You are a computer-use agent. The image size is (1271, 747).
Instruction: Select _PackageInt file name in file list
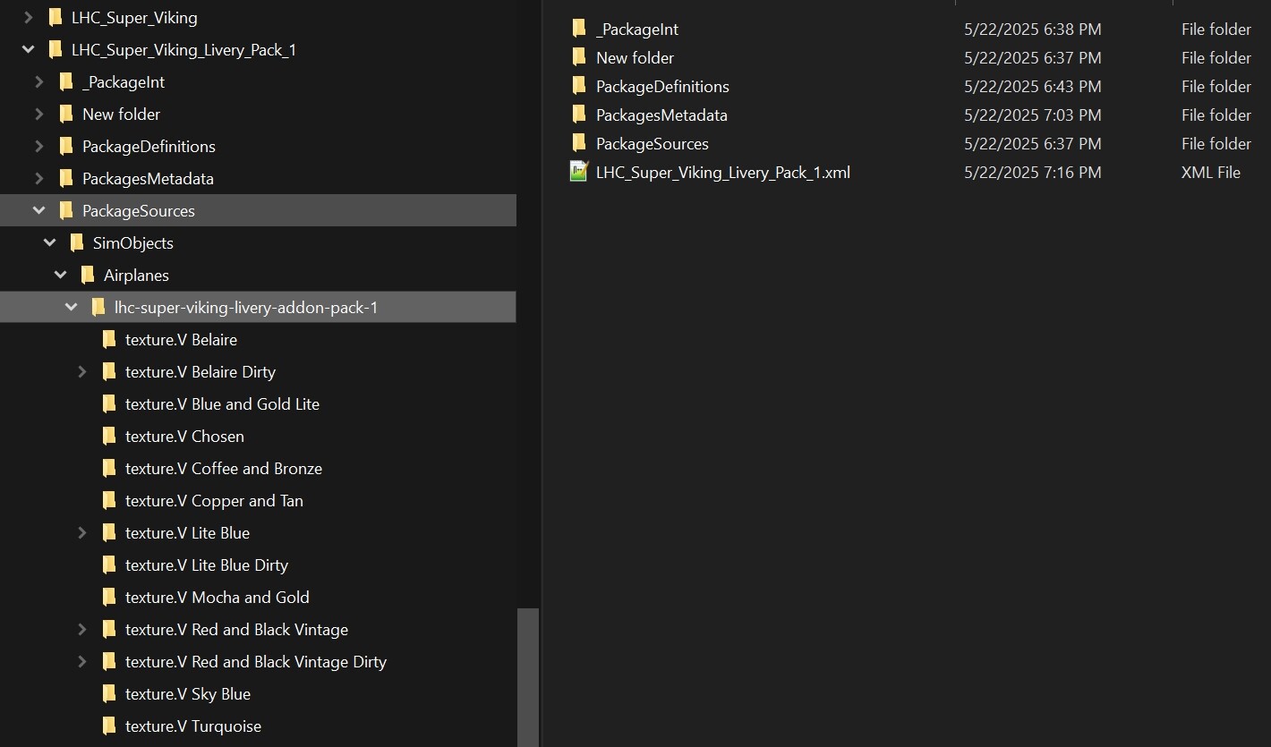[637, 30]
